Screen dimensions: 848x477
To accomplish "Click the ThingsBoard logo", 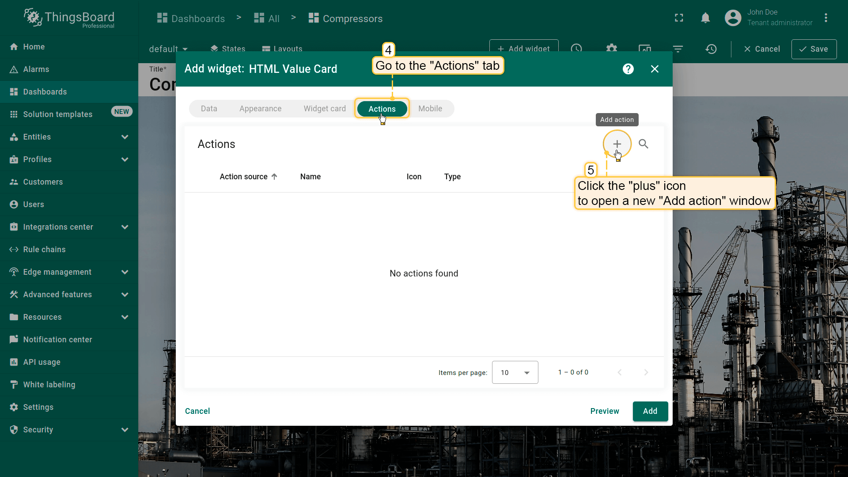I will (x=69, y=18).
